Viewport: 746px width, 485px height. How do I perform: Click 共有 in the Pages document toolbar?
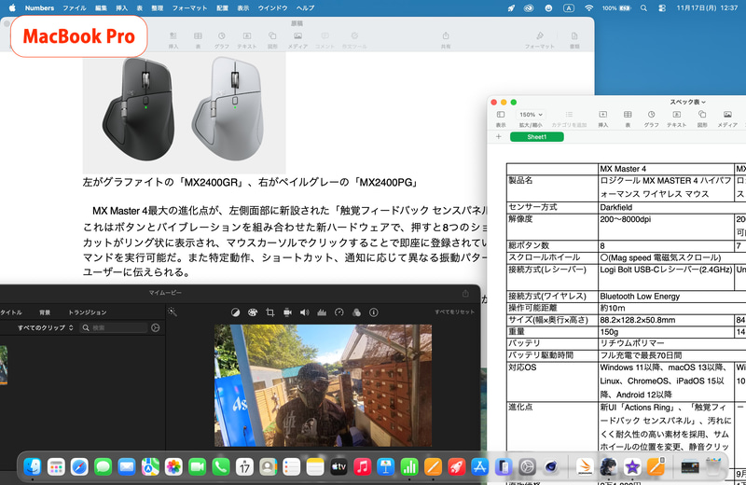click(x=446, y=40)
